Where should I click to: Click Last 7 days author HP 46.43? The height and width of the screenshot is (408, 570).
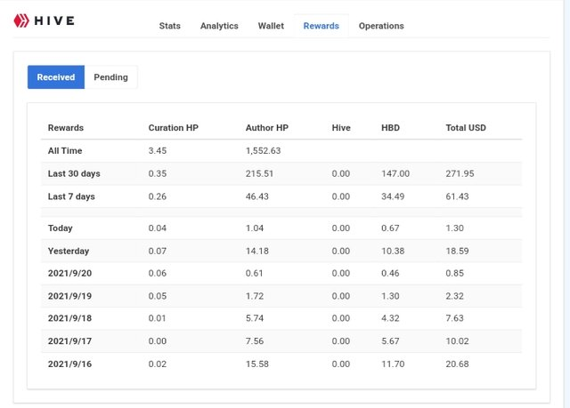257,196
